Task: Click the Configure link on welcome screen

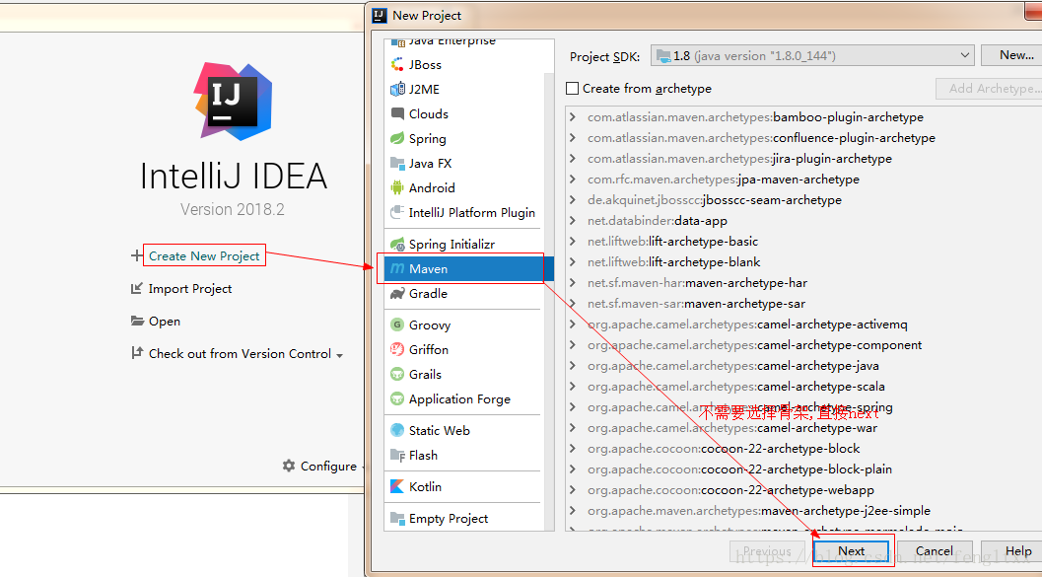Action: [x=328, y=466]
